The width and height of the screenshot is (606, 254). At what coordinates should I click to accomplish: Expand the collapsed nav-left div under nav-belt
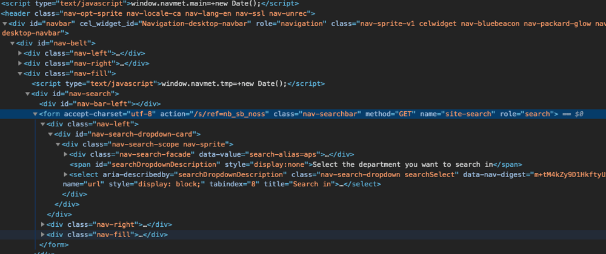click(x=20, y=53)
